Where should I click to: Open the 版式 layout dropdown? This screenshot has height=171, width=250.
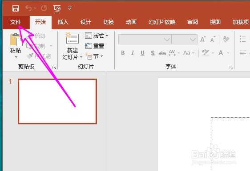pyautogui.click(x=97, y=36)
